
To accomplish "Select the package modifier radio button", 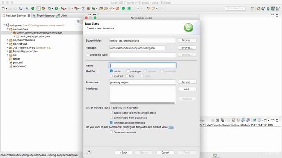I will pyautogui.click(x=128, y=71).
